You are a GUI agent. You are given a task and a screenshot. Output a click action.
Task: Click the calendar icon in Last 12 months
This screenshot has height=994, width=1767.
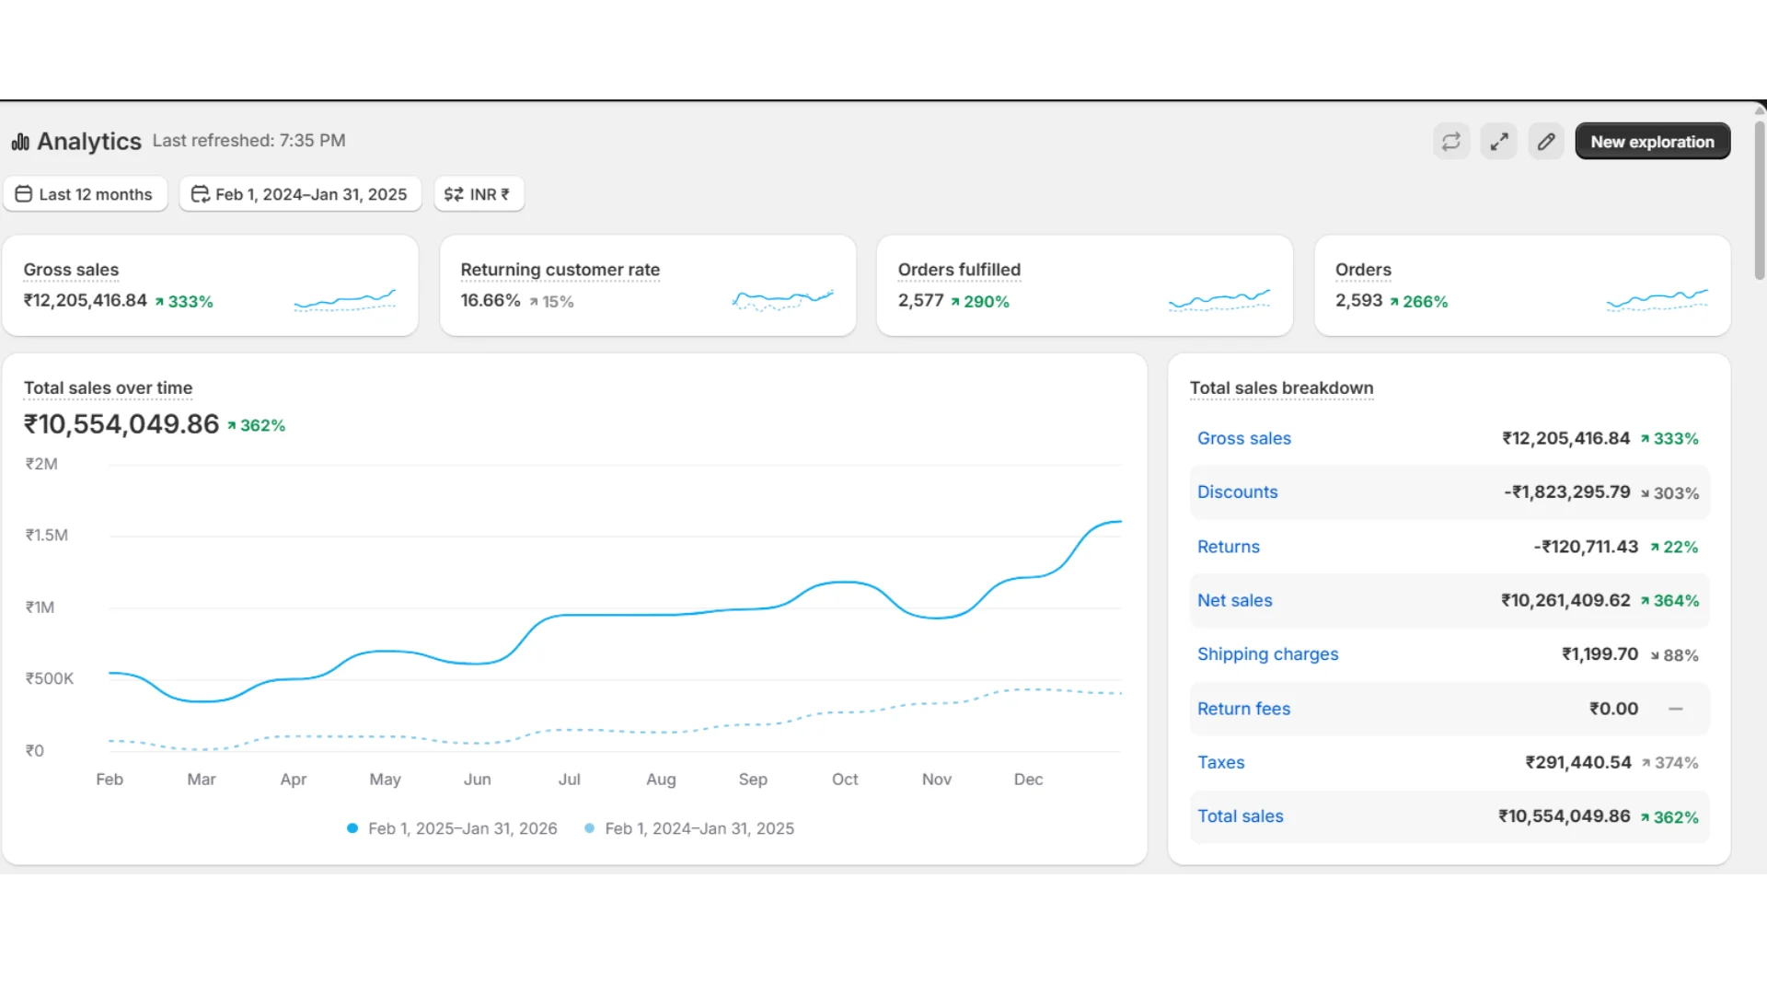tap(24, 194)
